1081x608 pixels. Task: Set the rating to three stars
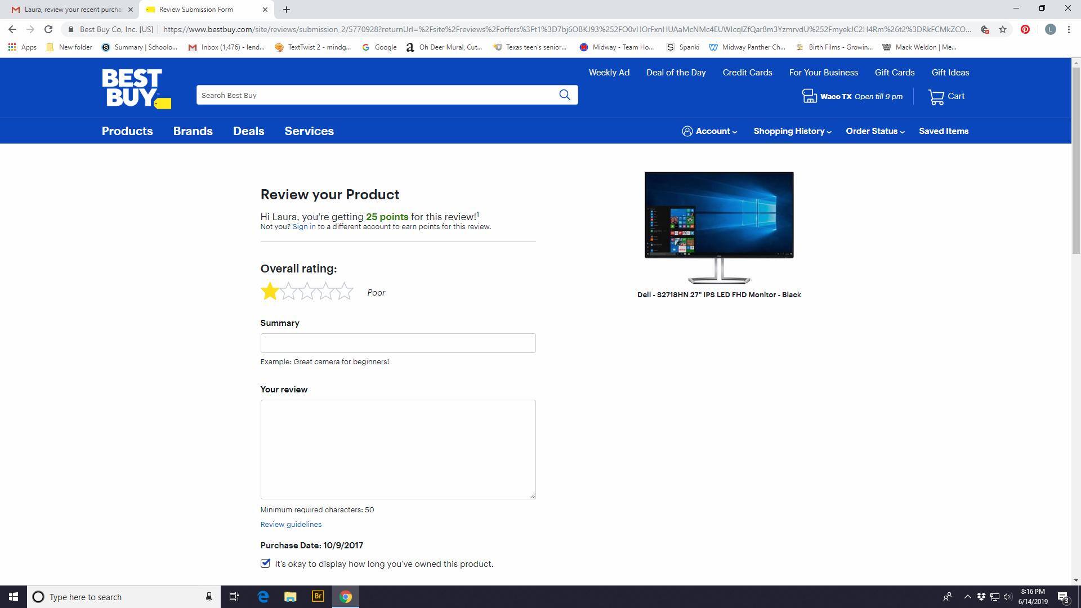pyautogui.click(x=307, y=292)
